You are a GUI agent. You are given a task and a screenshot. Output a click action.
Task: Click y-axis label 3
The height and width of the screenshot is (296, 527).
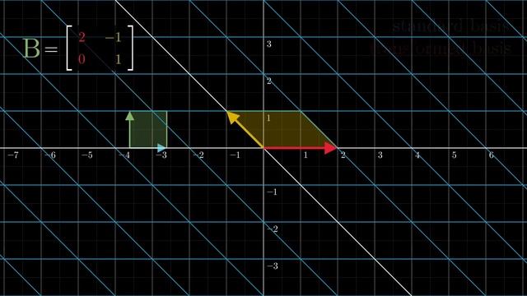[x=269, y=44]
